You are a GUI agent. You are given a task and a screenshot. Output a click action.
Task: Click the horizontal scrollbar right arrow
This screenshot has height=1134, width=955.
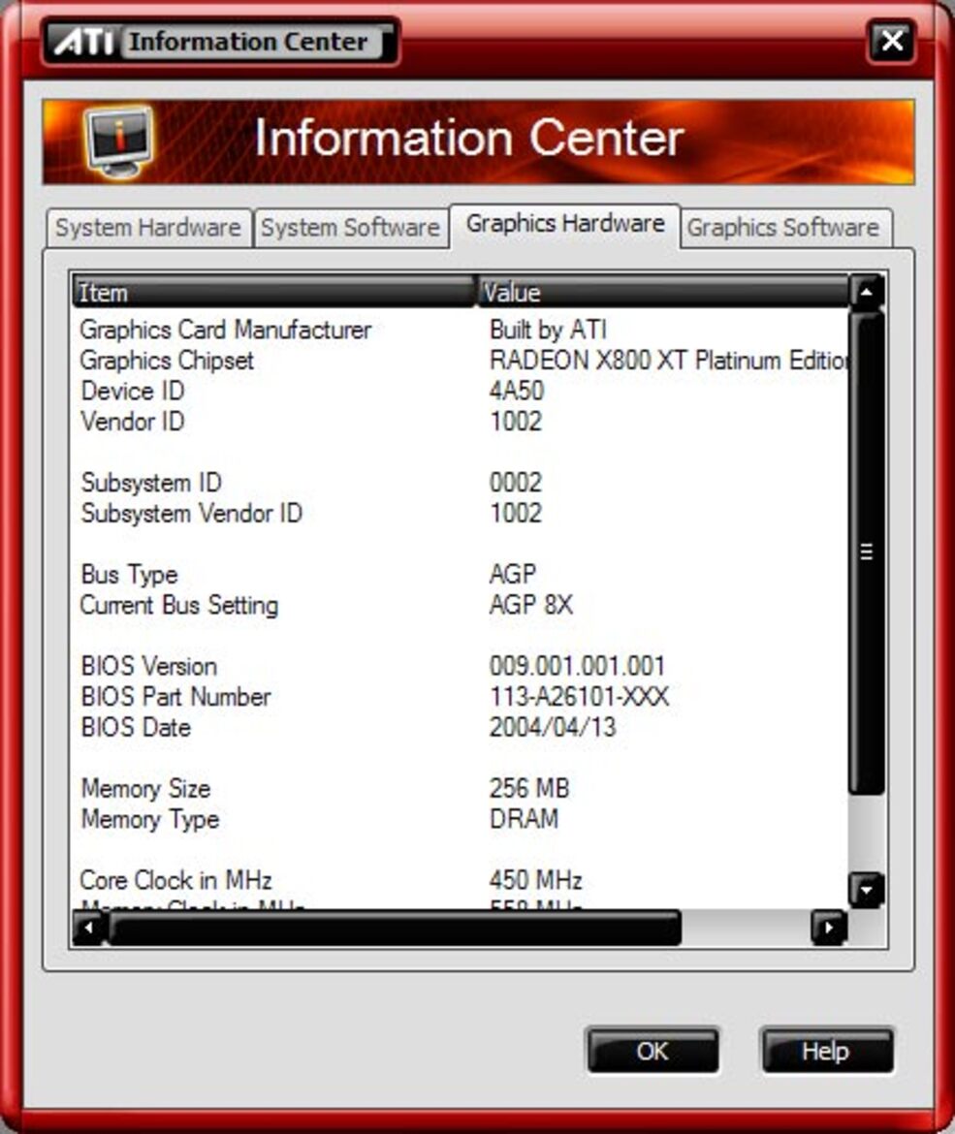[x=829, y=928]
